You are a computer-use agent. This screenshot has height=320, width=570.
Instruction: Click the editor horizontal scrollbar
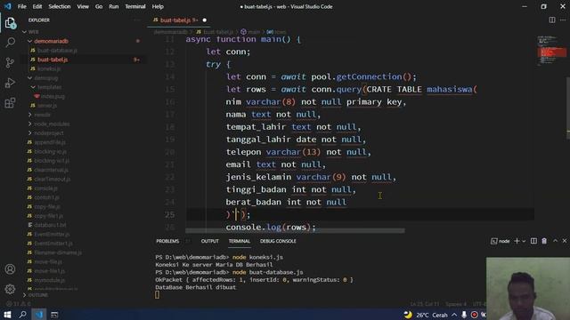click(x=295, y=231)
